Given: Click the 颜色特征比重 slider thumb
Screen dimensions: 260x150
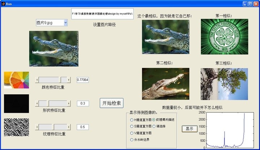Looking at the screenshot, I should 60,80.
